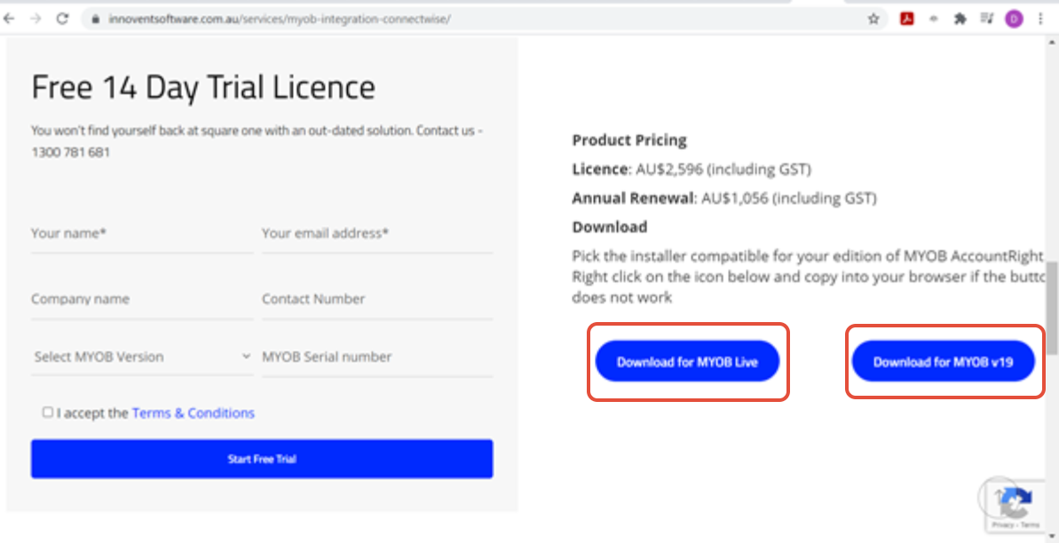This screenshot has width=1059, height=543.
Task: Open the media controls playlist icon
Action: 987,19
